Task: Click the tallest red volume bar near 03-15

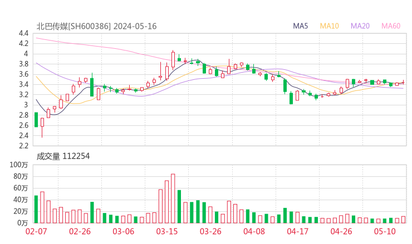Action: pos(173,199)
